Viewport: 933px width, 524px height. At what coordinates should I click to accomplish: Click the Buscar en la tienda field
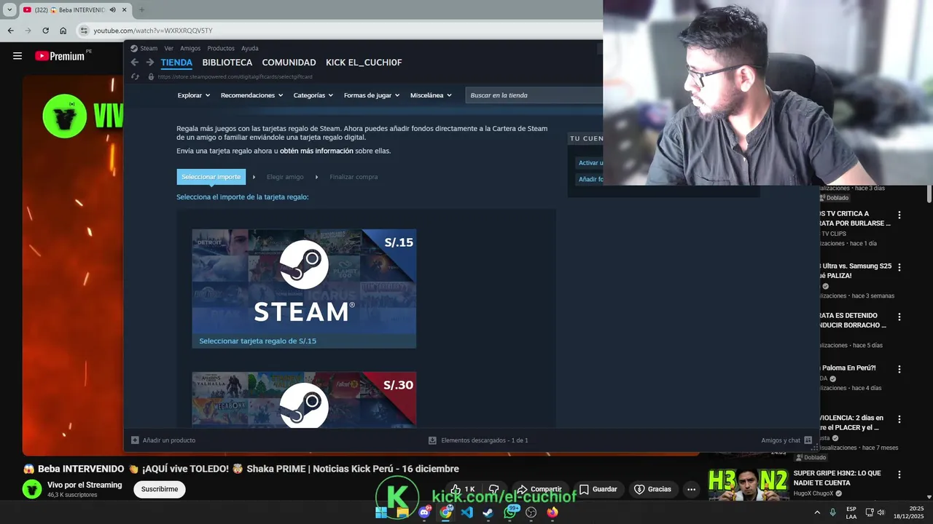[x=534, y=95]
